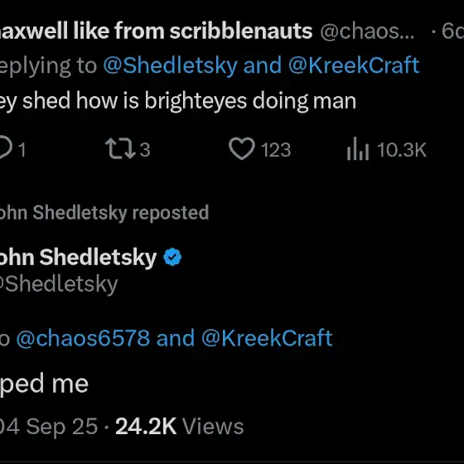Click the 10.3K views count
Viewport: 464px width, 464px height.
point(402,150)
